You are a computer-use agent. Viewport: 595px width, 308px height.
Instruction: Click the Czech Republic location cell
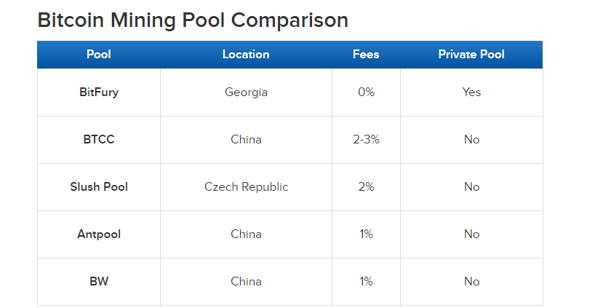coord(246,187)
